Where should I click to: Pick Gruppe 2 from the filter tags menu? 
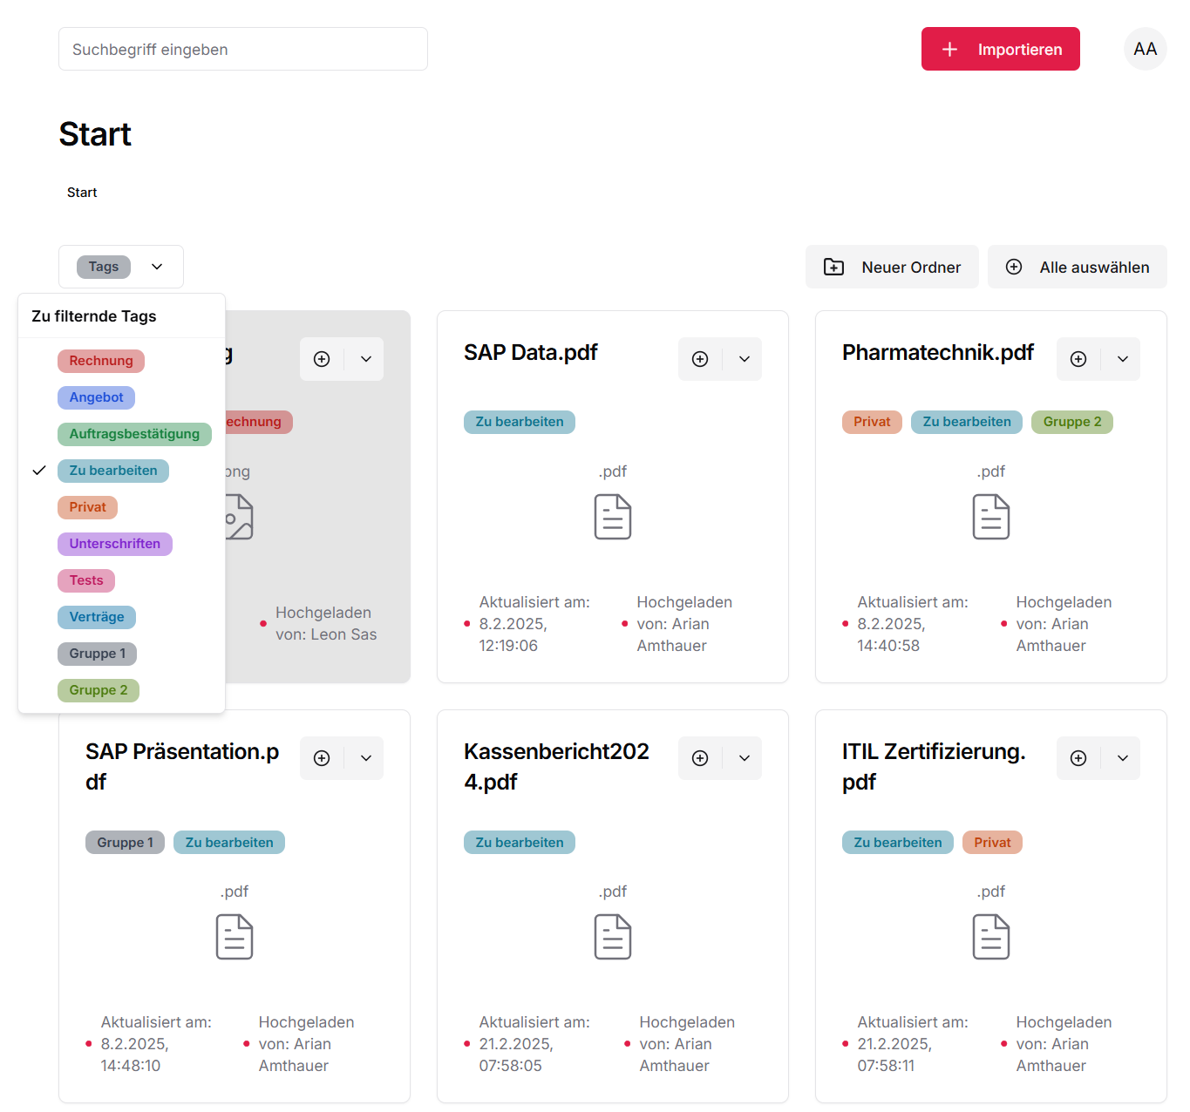pos(99,690)
